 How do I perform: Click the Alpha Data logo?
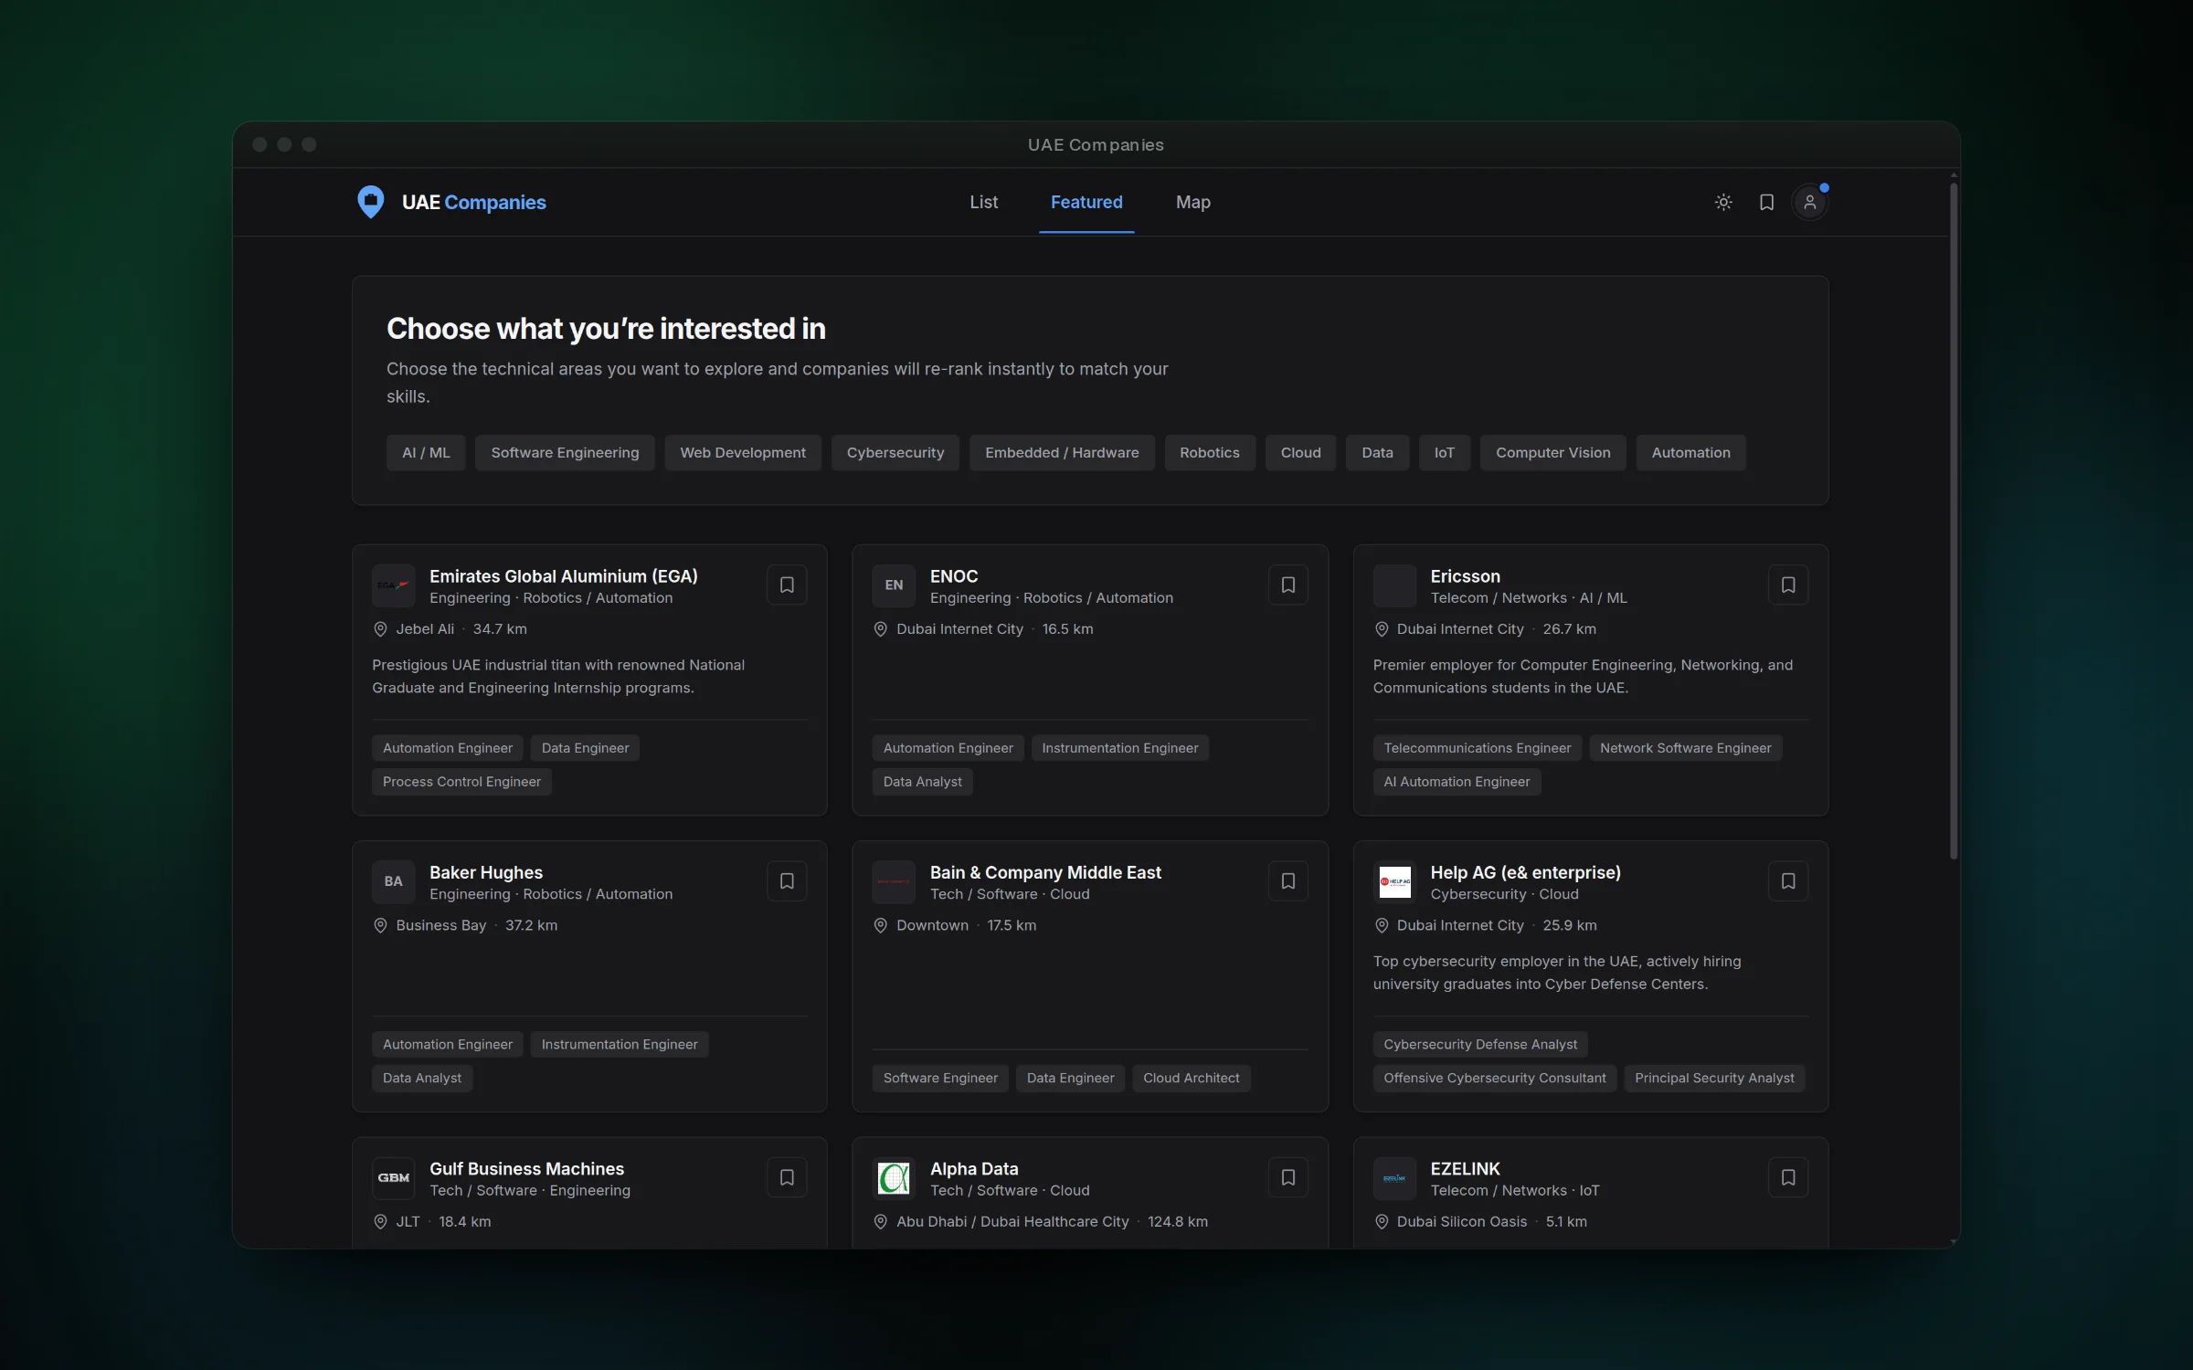tap(894, 1178)
